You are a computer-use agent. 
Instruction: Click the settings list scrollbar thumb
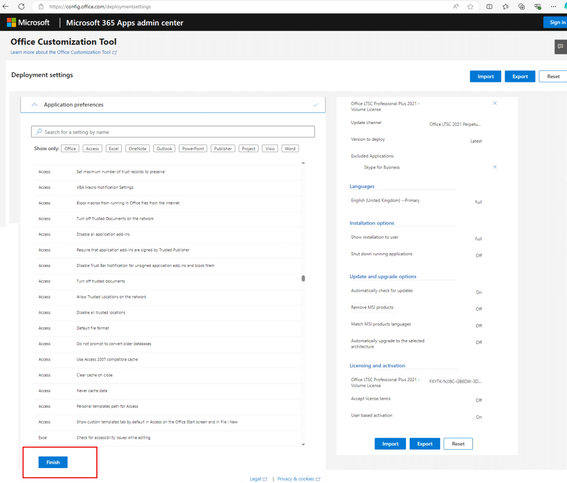click(303, 279)
